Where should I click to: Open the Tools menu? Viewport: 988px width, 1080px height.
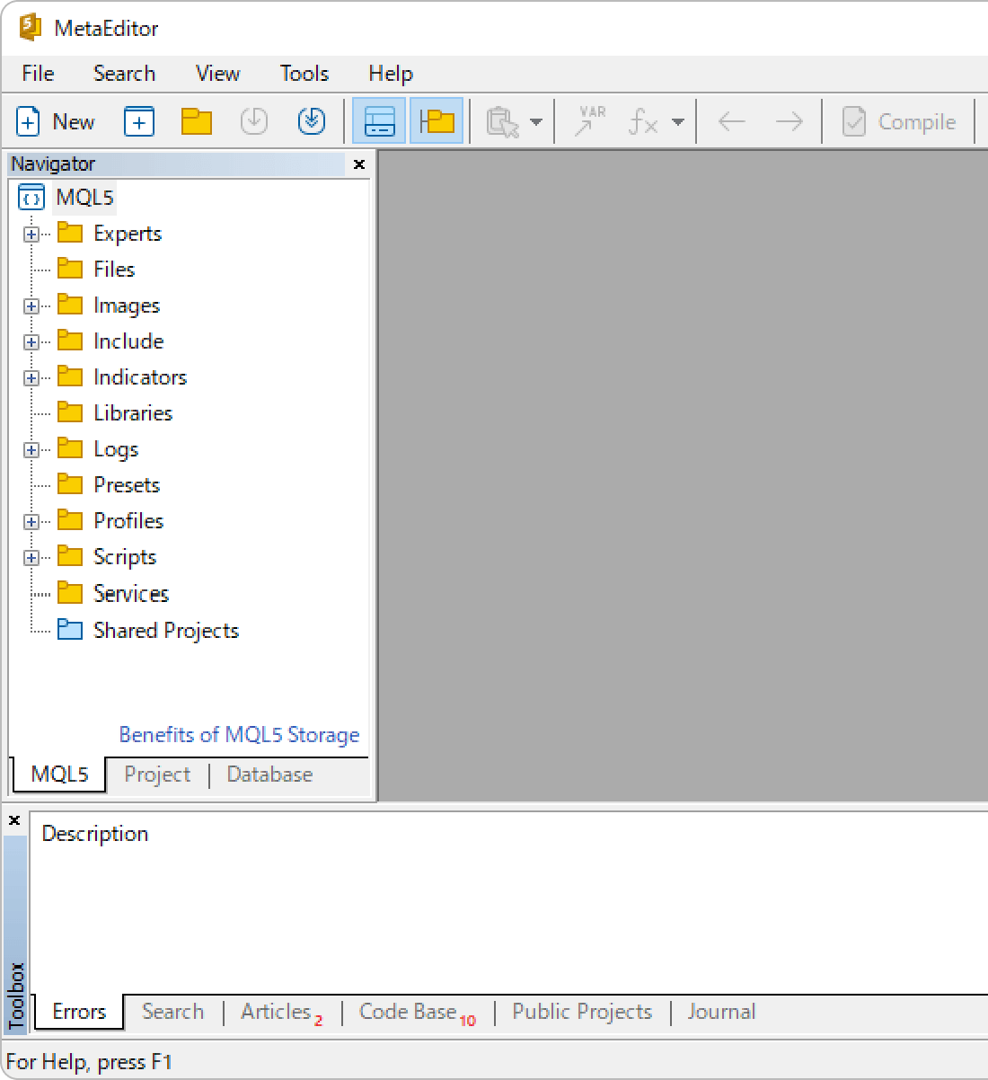click(x=304, y=74)
